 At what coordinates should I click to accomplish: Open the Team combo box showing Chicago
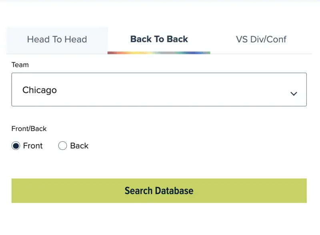tap(159, 90)
